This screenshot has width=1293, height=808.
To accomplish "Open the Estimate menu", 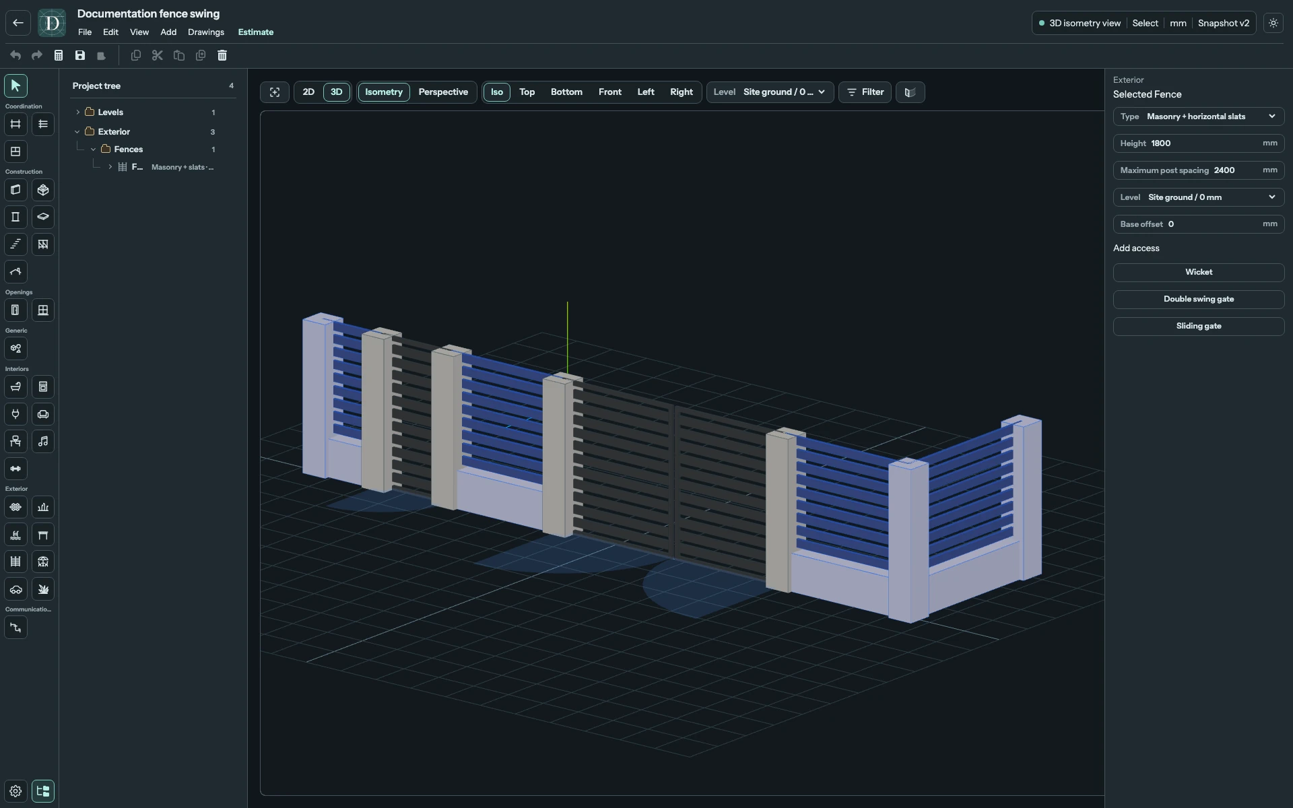I will (x=256, y=32).
